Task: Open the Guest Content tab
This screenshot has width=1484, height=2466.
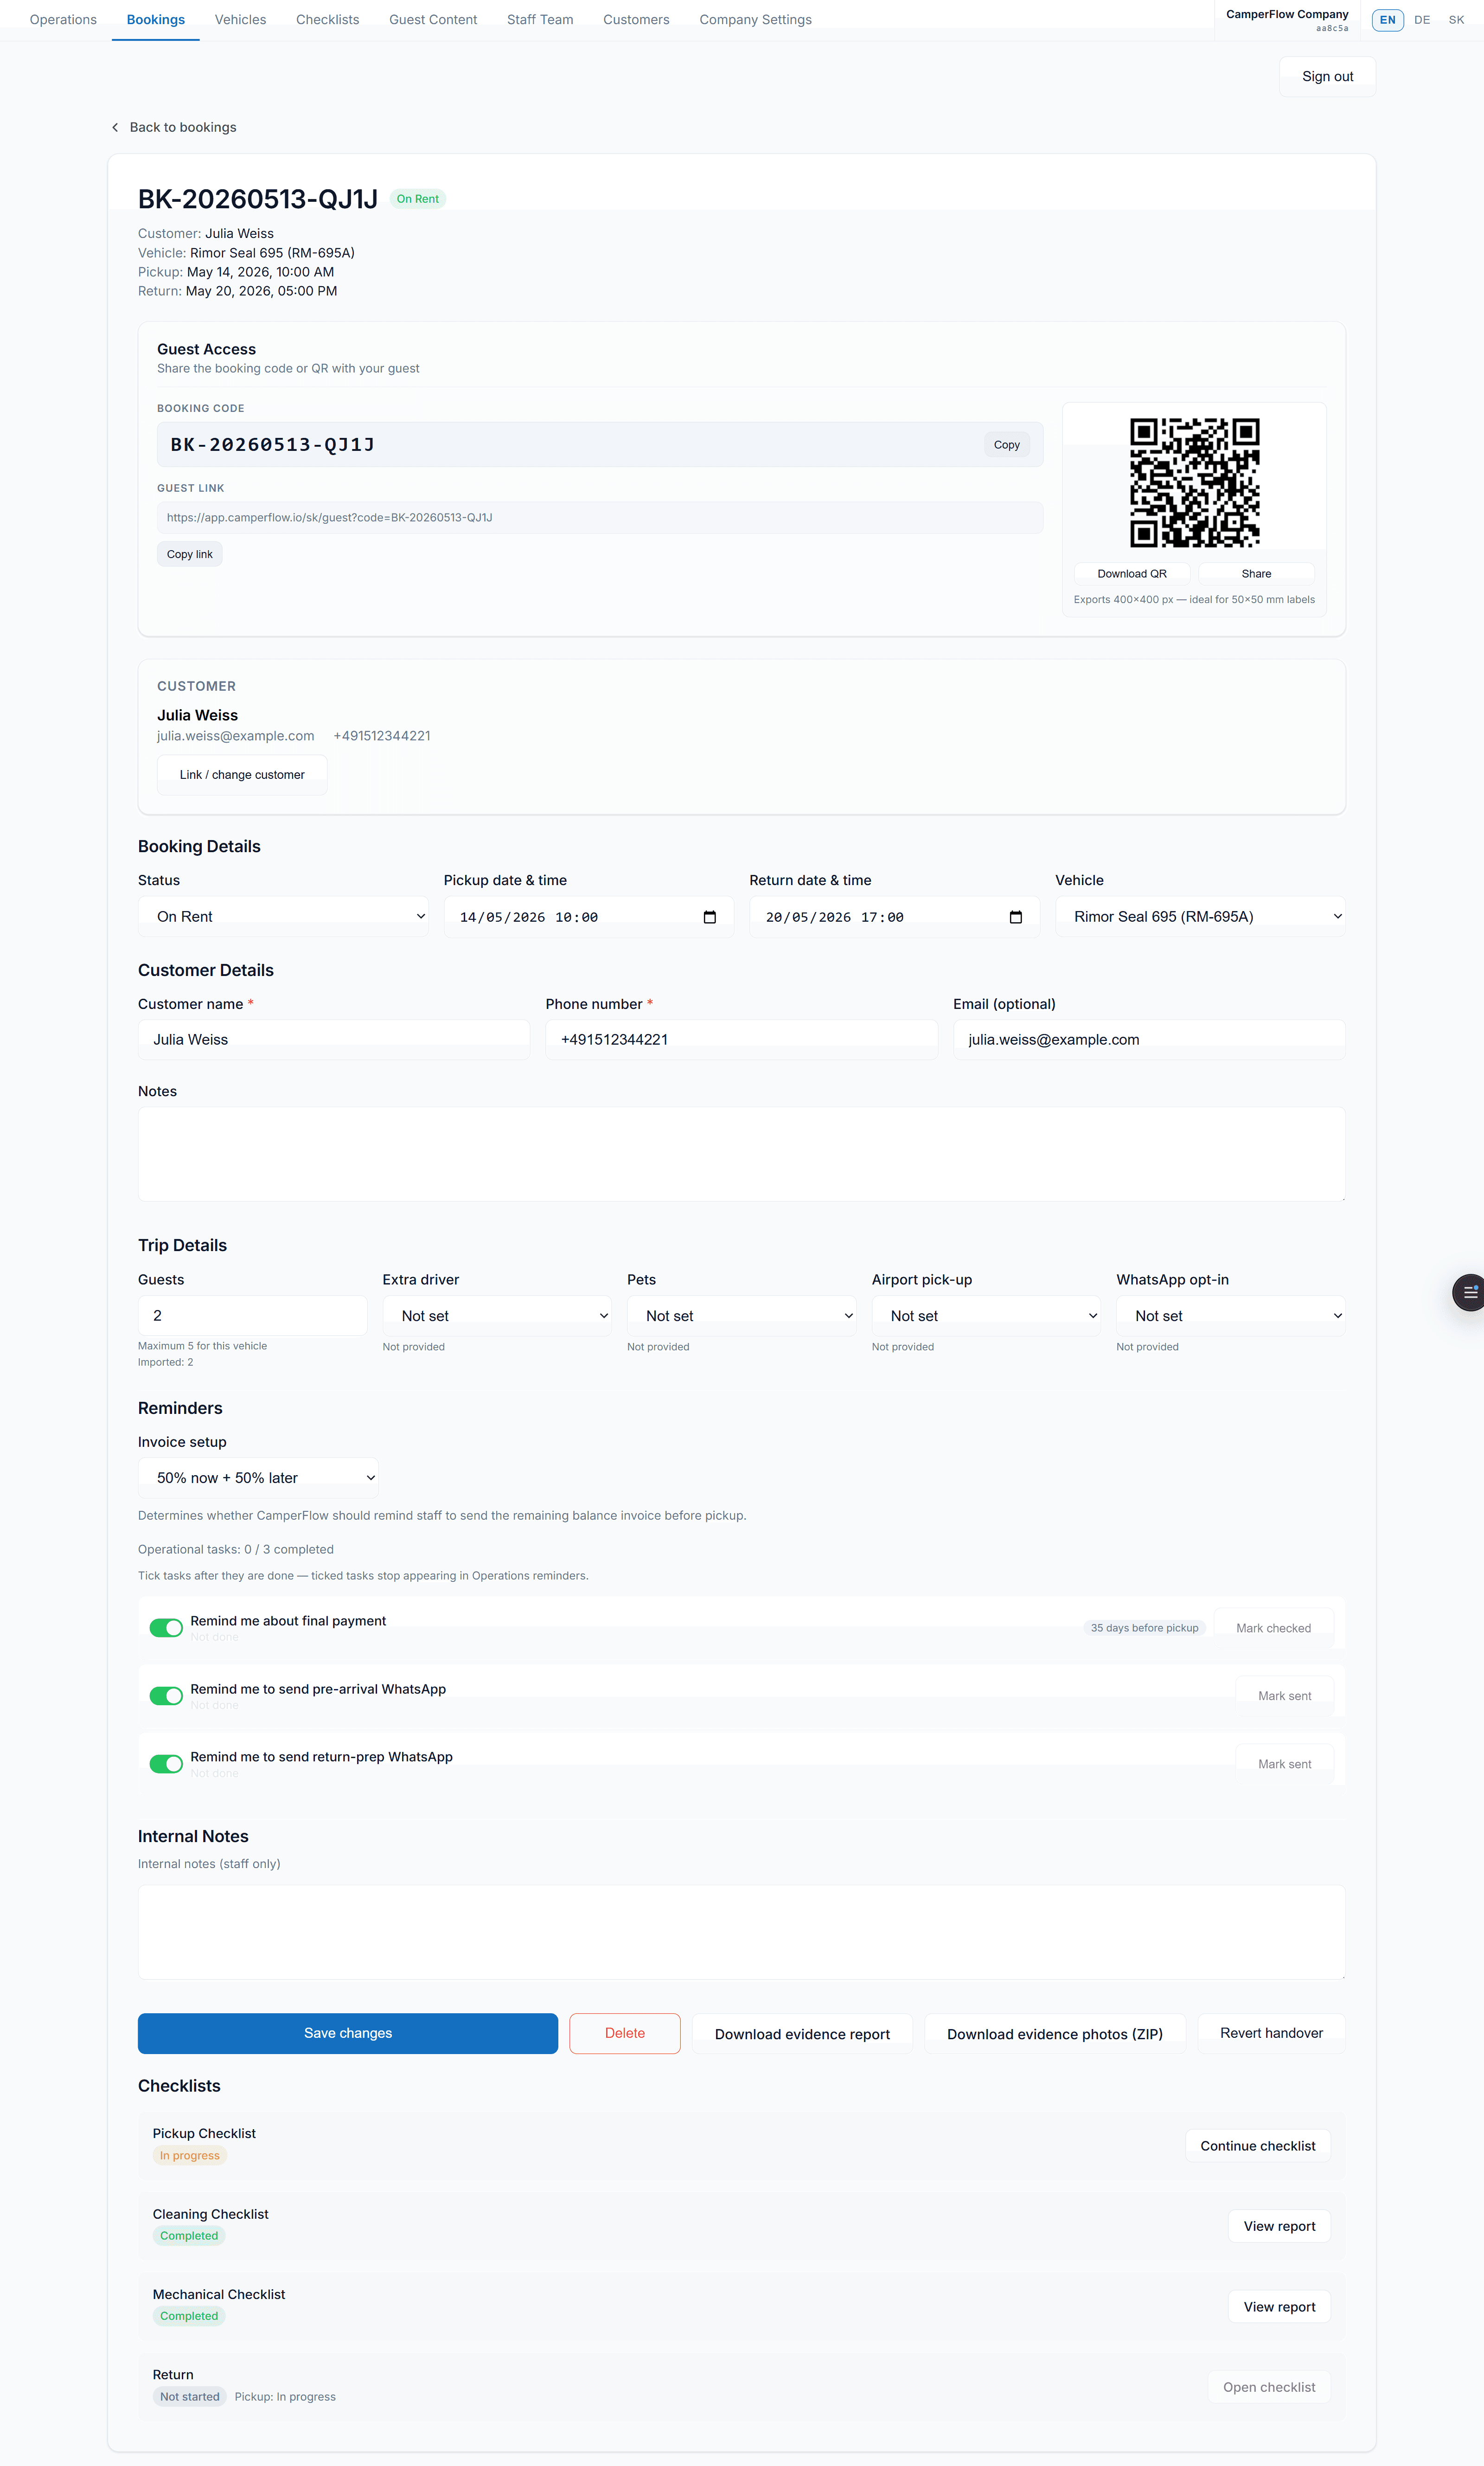Action: (433, 20)
